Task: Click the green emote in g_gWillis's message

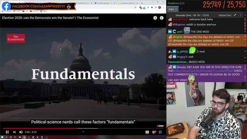Action: point(193,50)
